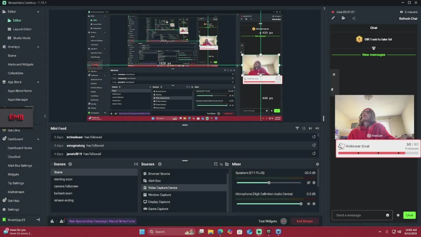Image resolution: width=421 pixels, height=237 pixels.
Task: Pause the Mini Feed alert queue
Action: [304, 128]
